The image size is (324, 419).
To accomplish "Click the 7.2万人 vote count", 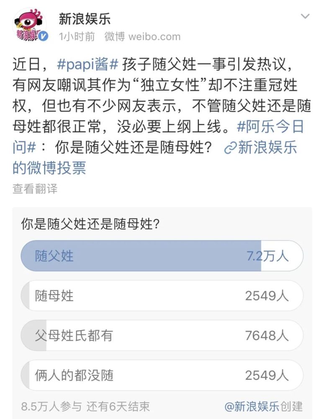I will click(273, 256).
